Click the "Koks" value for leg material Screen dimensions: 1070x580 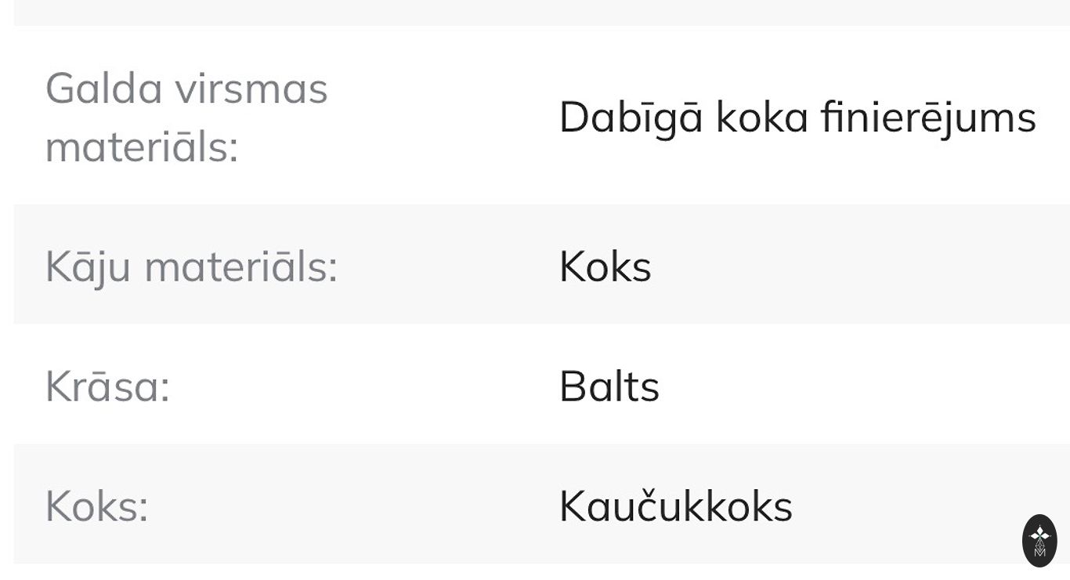[605, 266]
